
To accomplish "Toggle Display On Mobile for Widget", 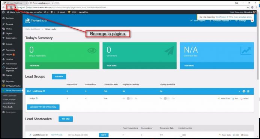I will tap(167, 98).
